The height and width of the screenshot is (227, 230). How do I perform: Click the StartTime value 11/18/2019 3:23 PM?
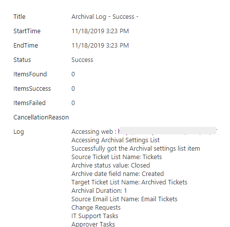(100, 31)
